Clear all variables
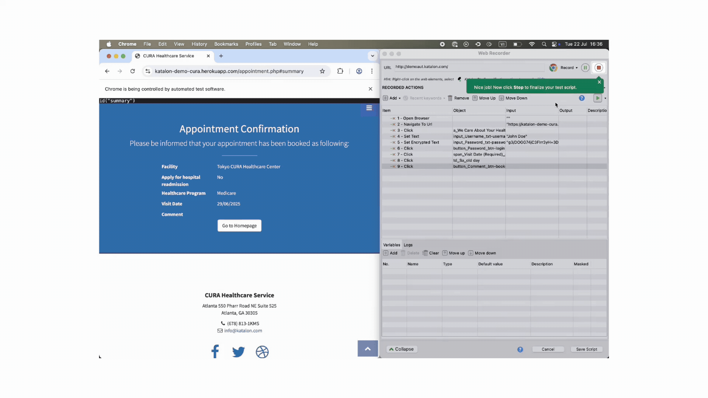 [x=431, y=253]
